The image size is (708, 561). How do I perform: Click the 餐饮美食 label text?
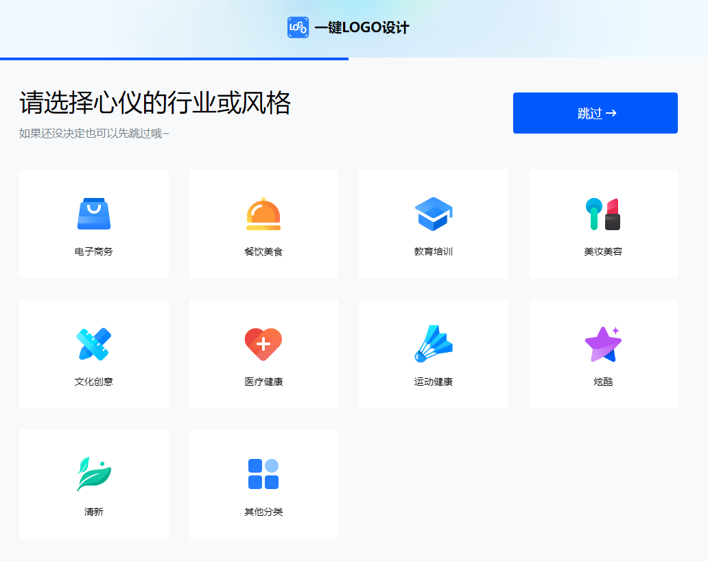click(263, 251)
